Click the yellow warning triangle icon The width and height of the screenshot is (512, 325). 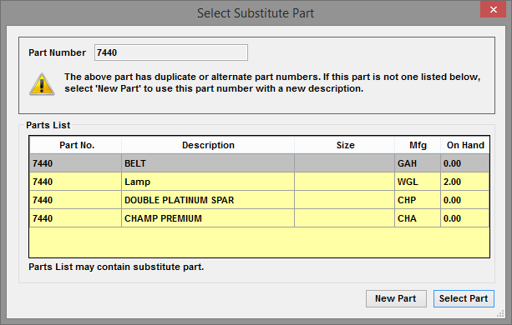42,84
